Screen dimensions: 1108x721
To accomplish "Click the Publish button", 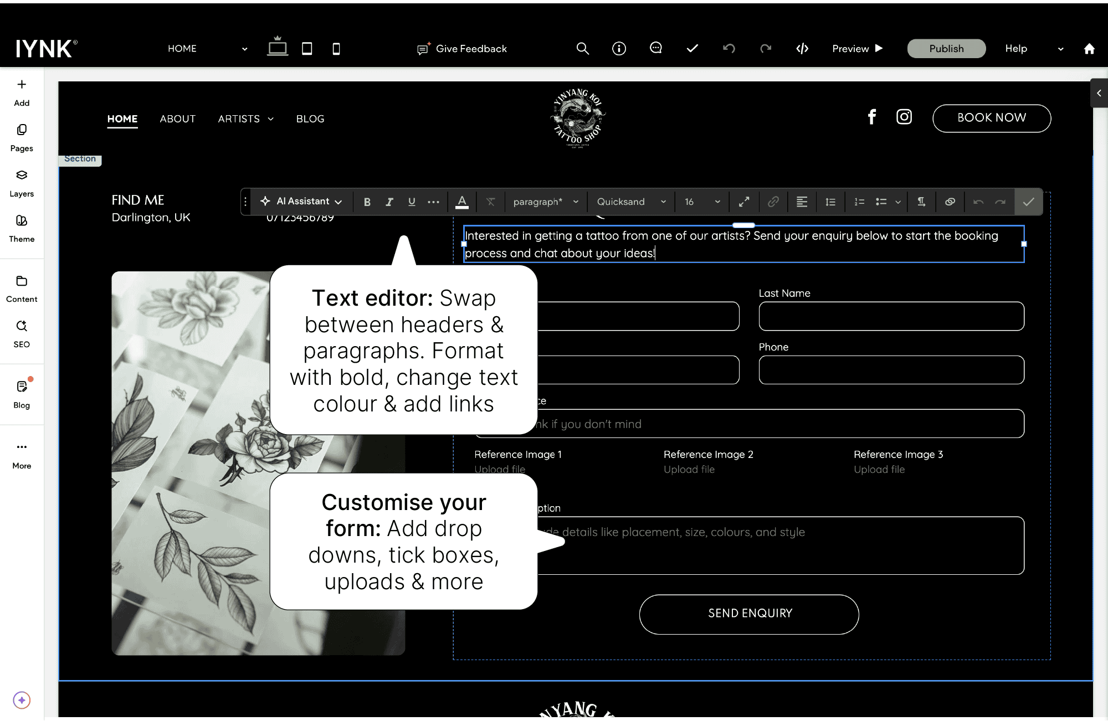I will pos(946,49).
